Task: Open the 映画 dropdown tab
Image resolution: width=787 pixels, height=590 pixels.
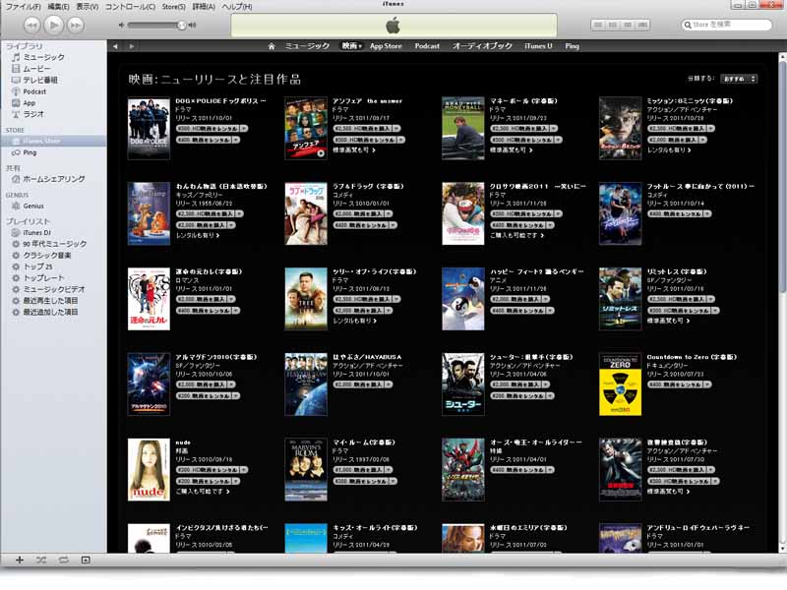Action: [351, 46]
